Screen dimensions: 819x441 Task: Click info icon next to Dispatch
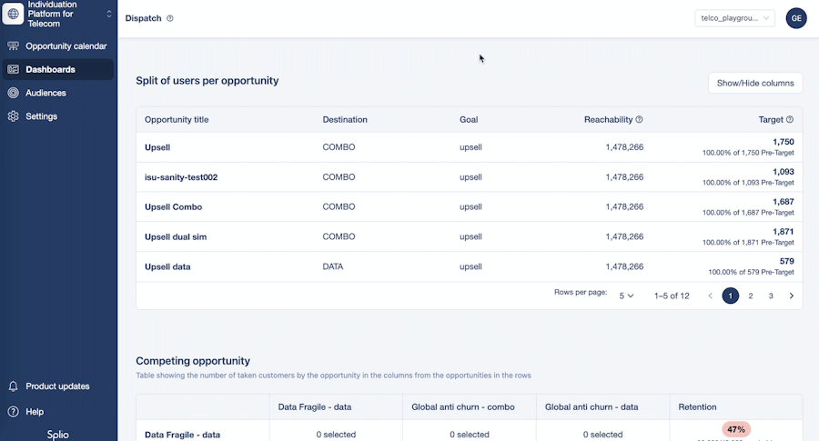tap(170, 18)
